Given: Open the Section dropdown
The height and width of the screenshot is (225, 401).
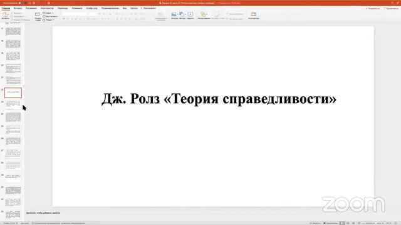Looking at the screenshot, I should click(x=49, y=19).
